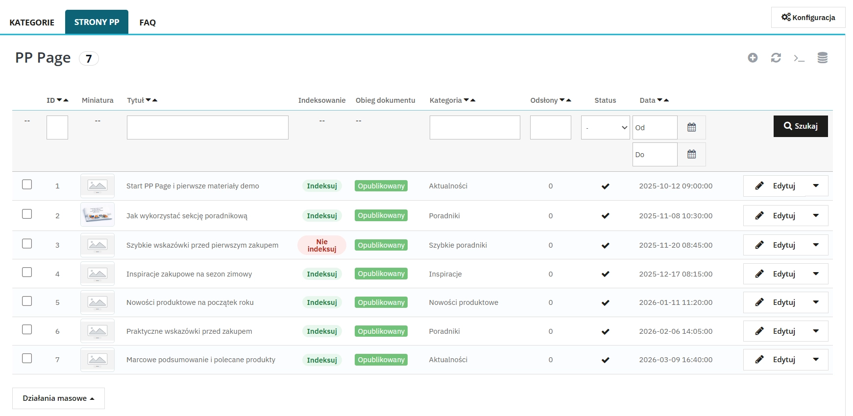This screenshot has width=853, height=416.
Task: Expand Działania masowe bulk actions menu
Action: pyautogui.click(x=58, y=398)
